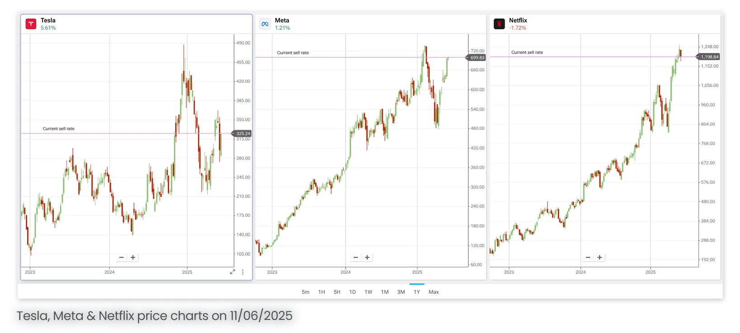Click the 2023 label on Netflix time axis
The image size is (740, 333).
(509, 272)
